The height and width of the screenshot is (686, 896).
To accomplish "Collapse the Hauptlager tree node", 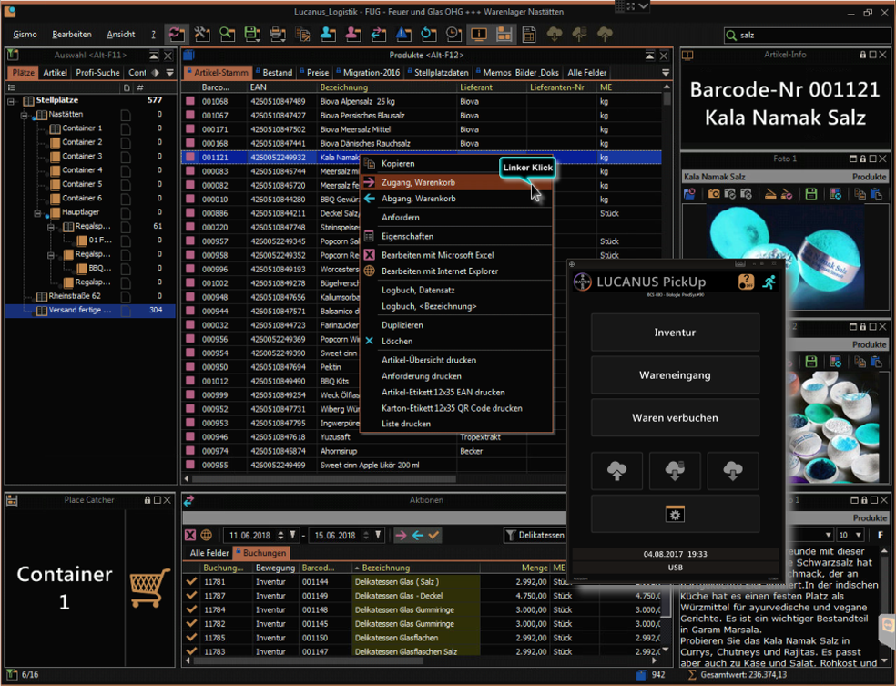I will (x=38, y=212).
